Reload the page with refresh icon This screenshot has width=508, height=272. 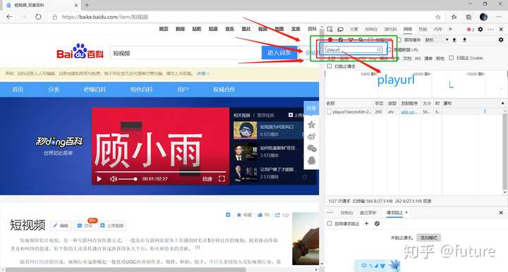(38, 17)
